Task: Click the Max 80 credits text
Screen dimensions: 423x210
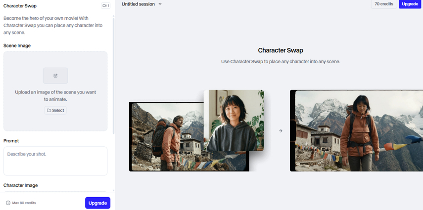Action: [x=24, y=203]
